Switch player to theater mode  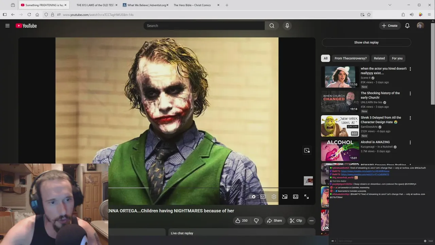[x=296, y=197]
